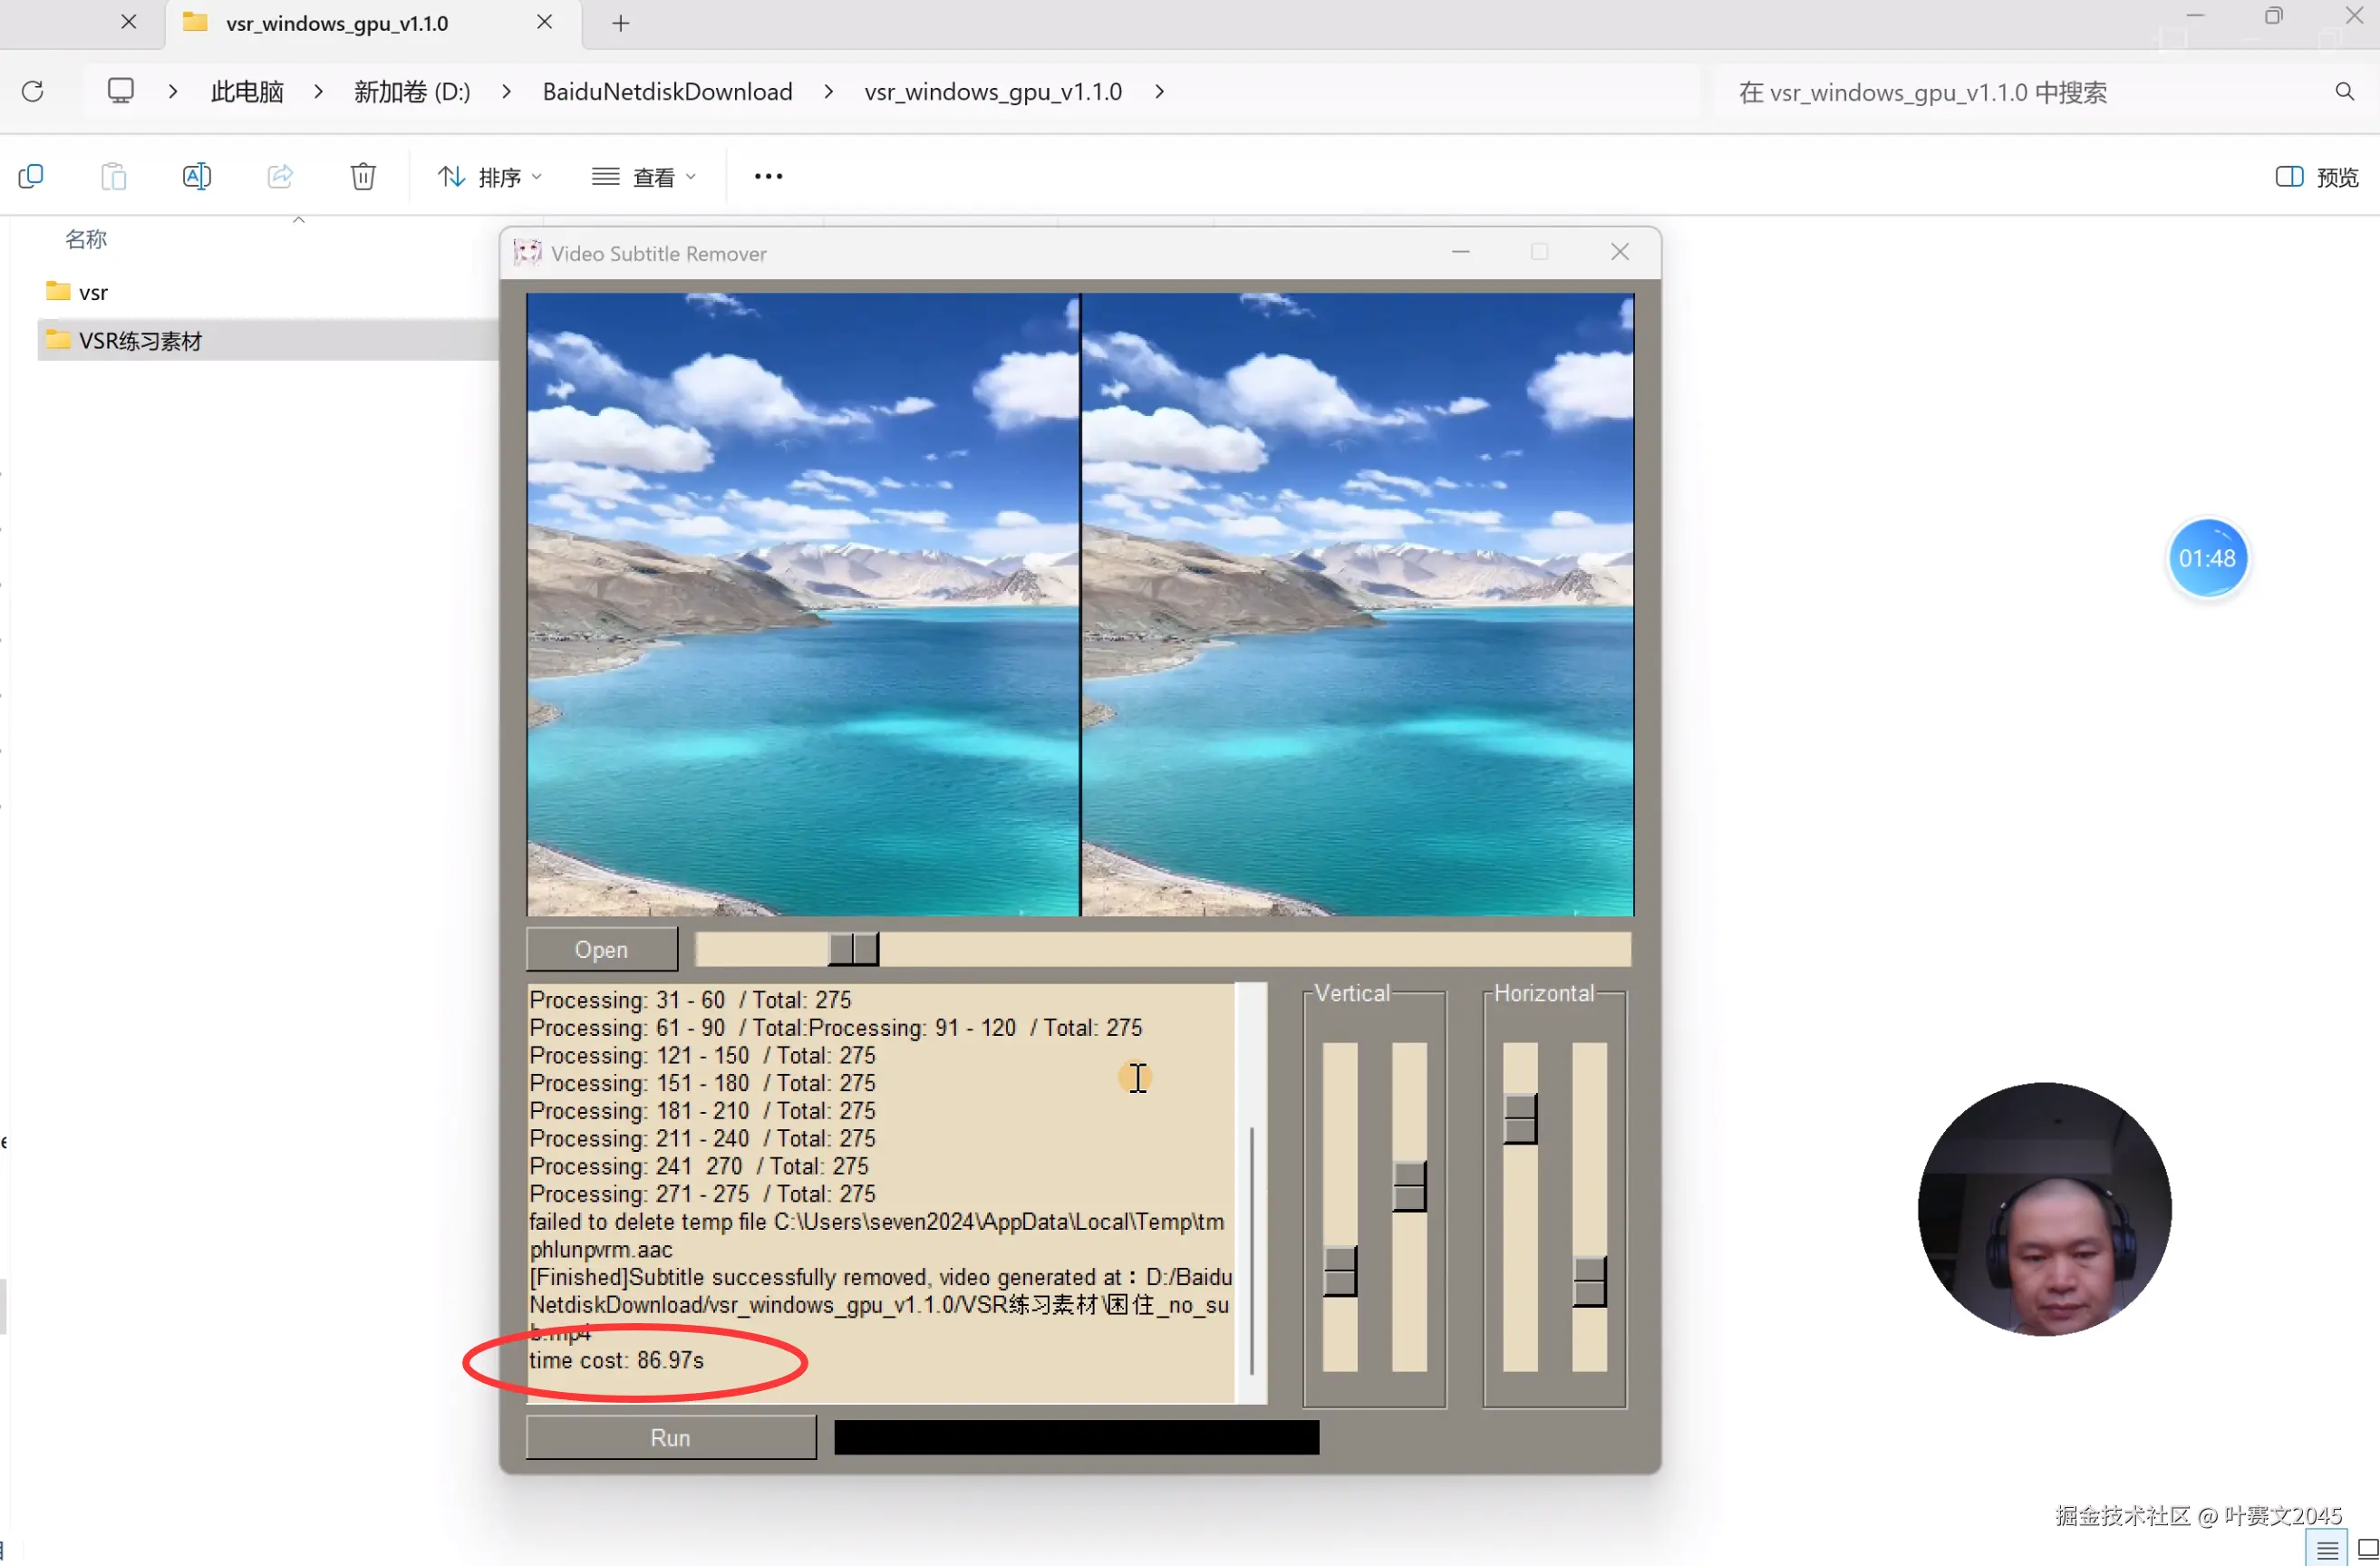Click the Run button
This screenshot has height=1566, width=2380.
(x=670, y=1437)
